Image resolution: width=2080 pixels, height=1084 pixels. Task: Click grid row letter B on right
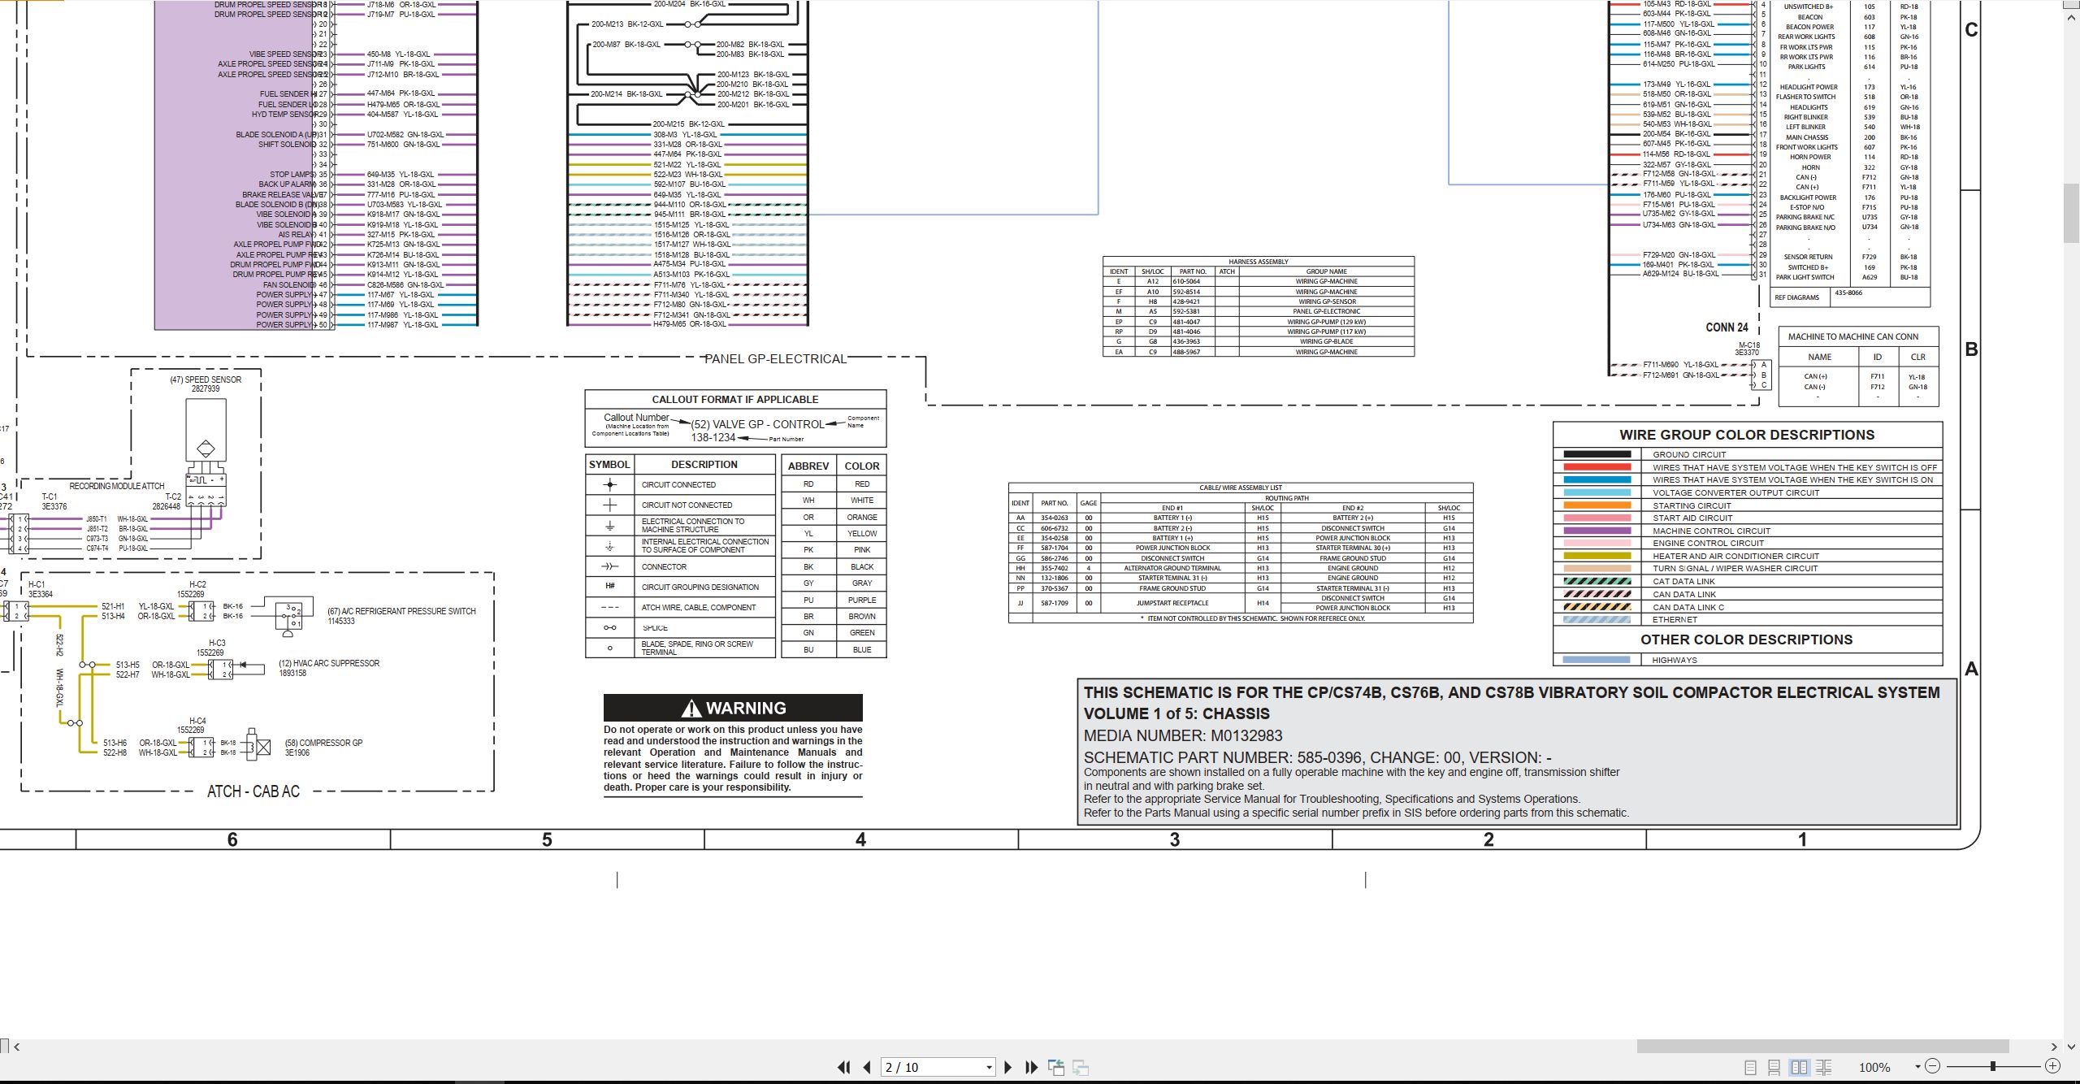coord(1971,349)
